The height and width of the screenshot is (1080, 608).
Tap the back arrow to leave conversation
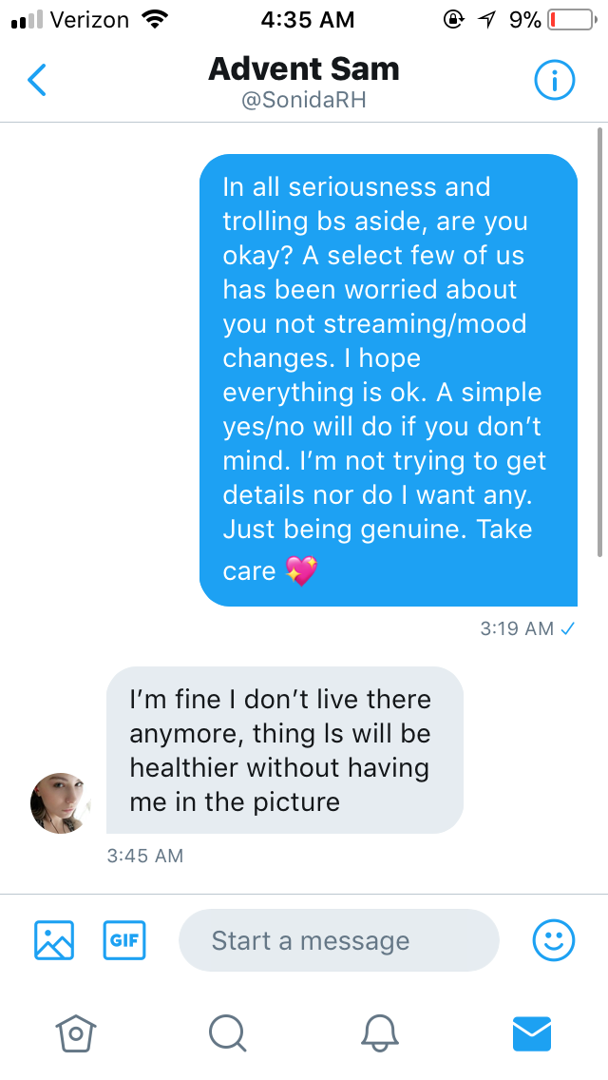click(x=36, y=81)
